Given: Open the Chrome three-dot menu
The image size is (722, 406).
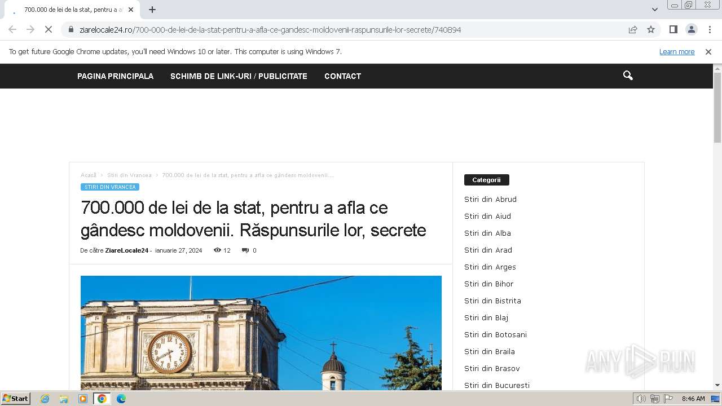Looking at the screenshot, I should [x=710, y=29].
